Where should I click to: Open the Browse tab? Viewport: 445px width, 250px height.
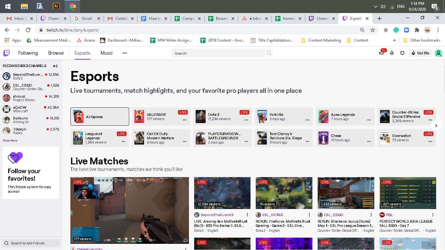point(56,53)
